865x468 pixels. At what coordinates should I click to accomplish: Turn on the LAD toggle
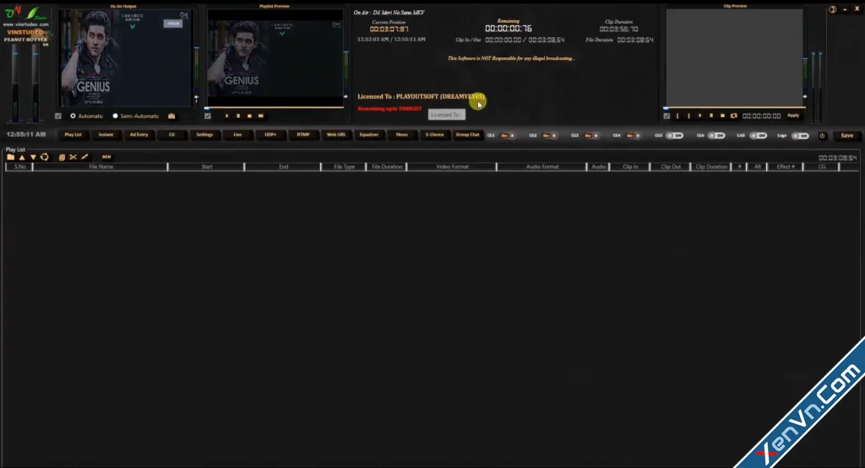(759, 136)
